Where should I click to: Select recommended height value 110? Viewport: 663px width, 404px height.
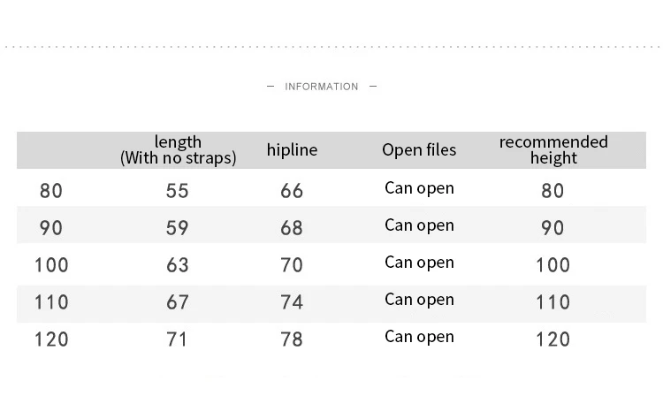[553, 302]
